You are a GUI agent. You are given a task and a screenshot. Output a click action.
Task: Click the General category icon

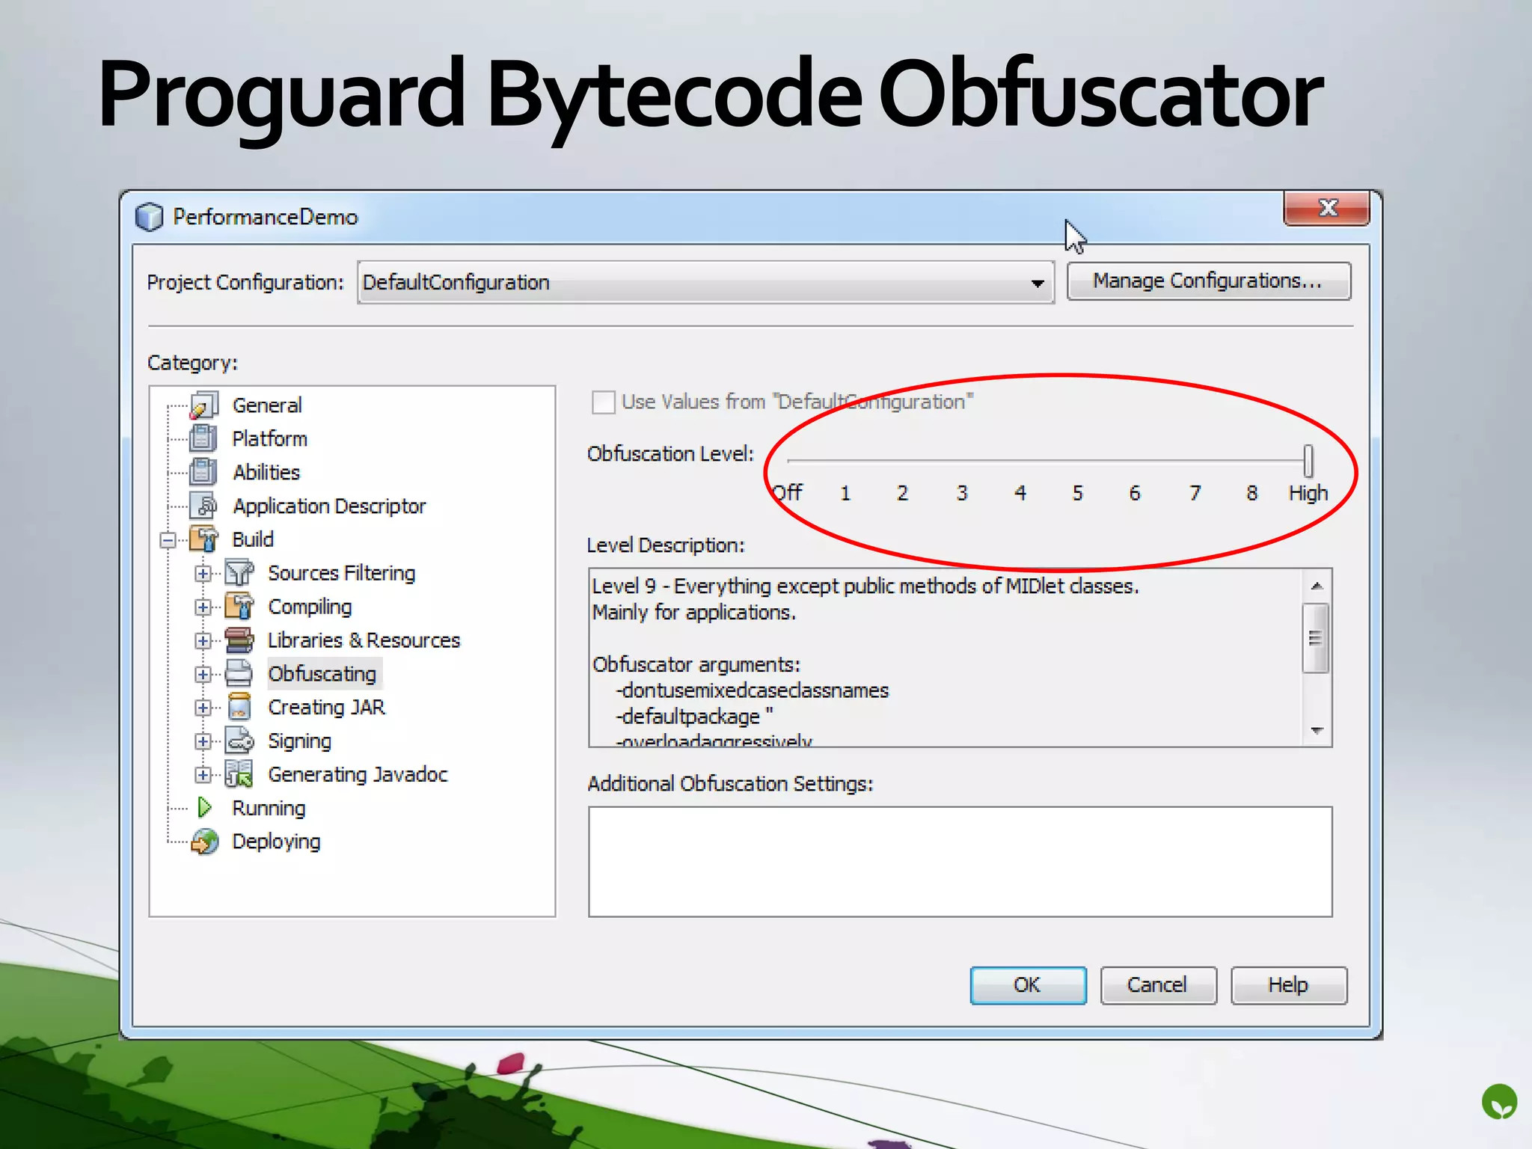203,405
